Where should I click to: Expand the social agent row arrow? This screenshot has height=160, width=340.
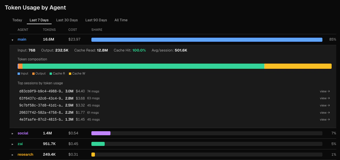pyautogui.click(x=12, y=134)
